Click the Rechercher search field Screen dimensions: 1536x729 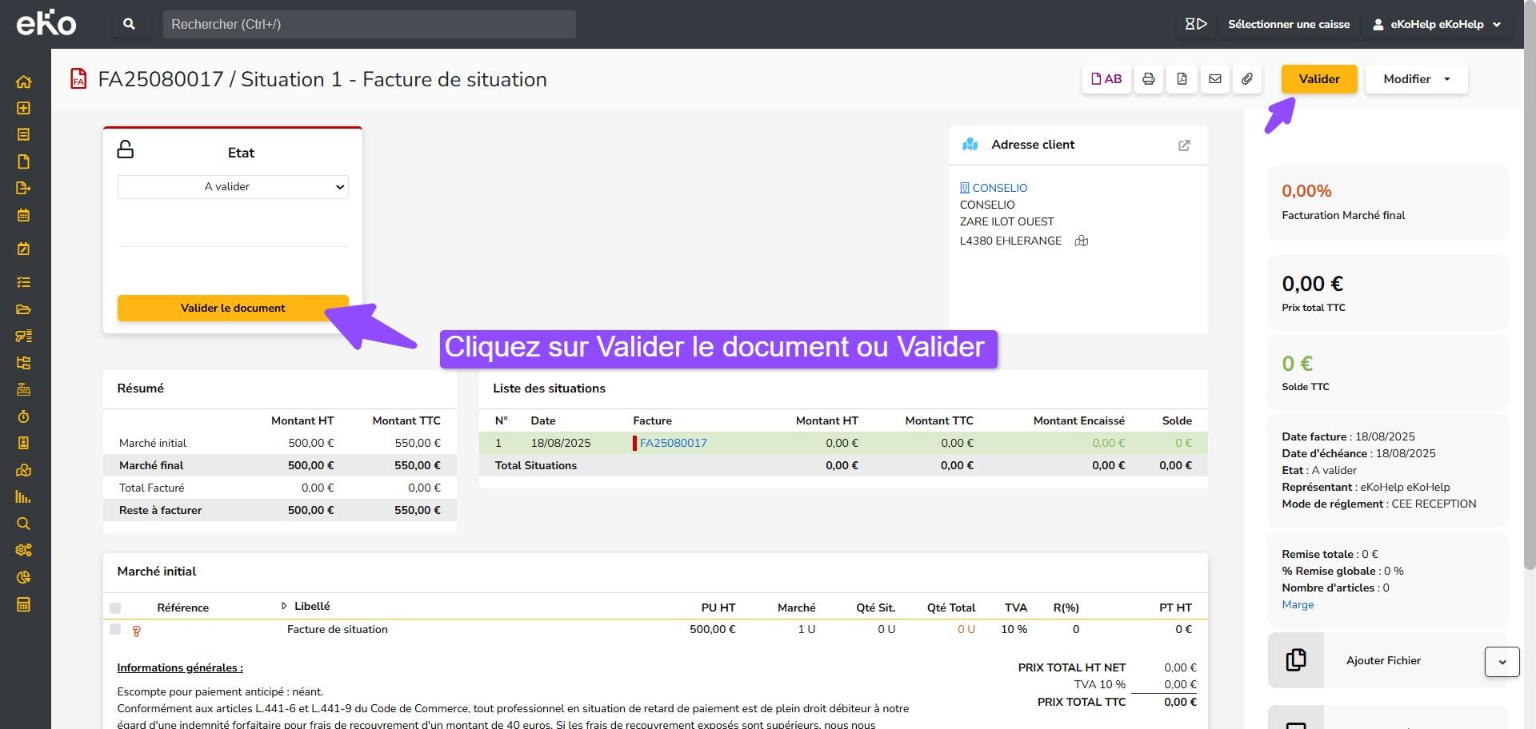point(369,24)
